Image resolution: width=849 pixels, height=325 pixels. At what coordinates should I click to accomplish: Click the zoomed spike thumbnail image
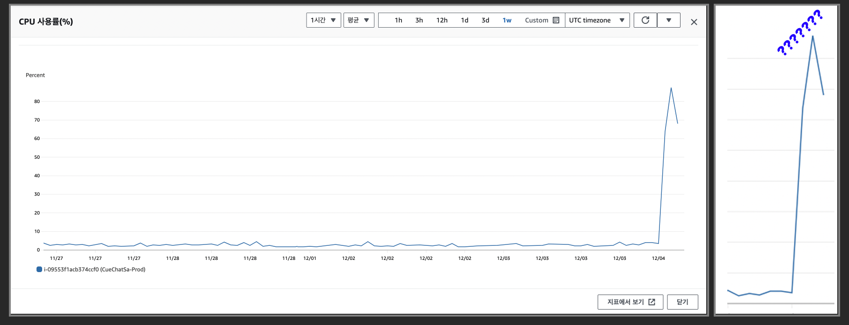pos(776,160)
